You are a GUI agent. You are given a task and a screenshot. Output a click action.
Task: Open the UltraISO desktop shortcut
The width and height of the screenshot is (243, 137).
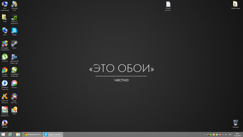click(x=5, y=124)
